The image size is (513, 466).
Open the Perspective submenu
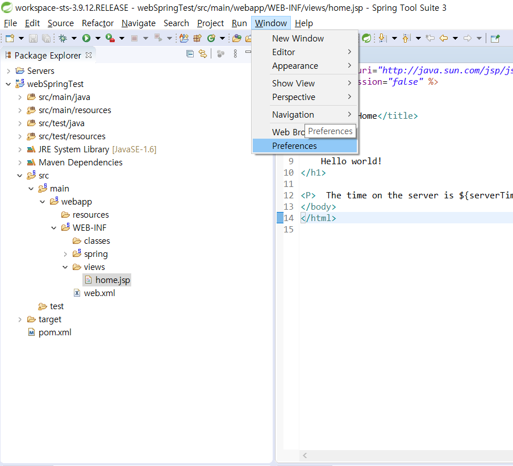coord(305,97)
